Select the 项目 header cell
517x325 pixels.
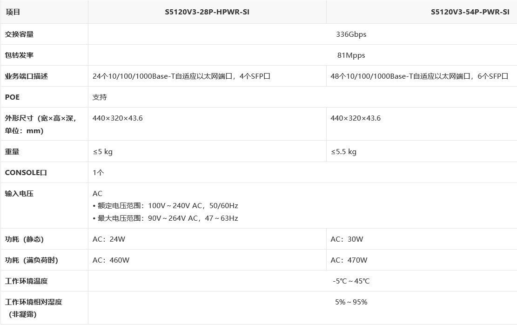tap(13, 13)
